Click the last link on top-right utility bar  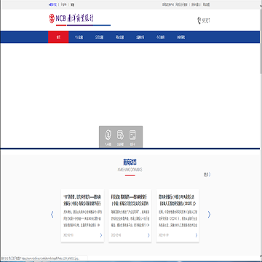[206, 4]
